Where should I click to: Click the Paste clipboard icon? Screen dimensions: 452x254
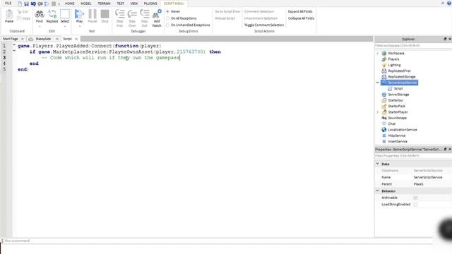coord(9,14)
